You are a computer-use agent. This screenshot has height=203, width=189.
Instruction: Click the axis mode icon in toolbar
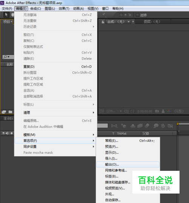121,15
